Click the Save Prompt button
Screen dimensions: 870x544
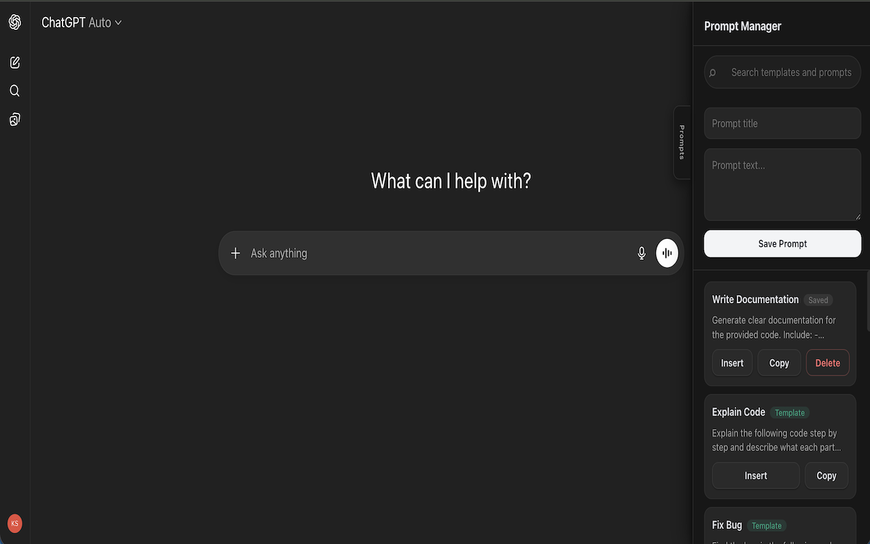point(782,243)
